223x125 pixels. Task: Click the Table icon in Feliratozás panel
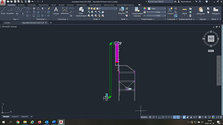tap(71, 16)
